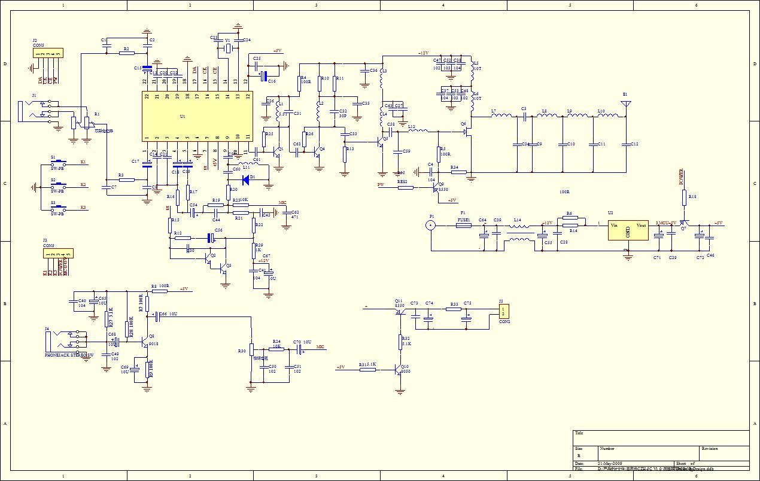Click the Q9 8550 transistor
The height and width of the screenshot is (481, 760).
click(436, 188)
